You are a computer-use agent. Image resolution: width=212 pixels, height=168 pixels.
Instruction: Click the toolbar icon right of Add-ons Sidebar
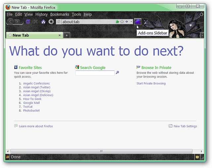(x=146, y=22)
